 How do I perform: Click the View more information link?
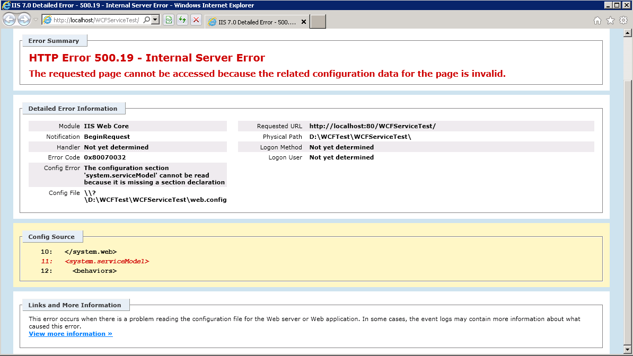coord(71,334)
